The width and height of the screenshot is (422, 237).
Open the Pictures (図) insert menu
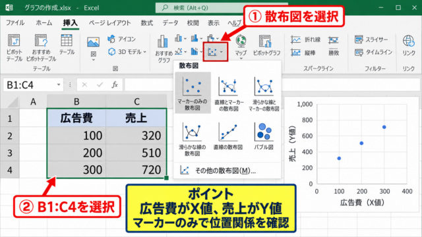(93, 48)
